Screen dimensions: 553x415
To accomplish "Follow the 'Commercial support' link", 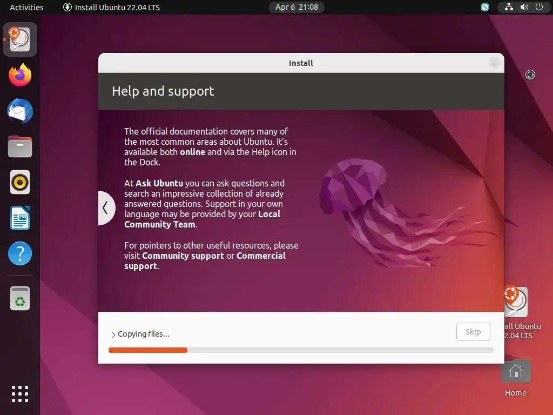I will point(205,261).
